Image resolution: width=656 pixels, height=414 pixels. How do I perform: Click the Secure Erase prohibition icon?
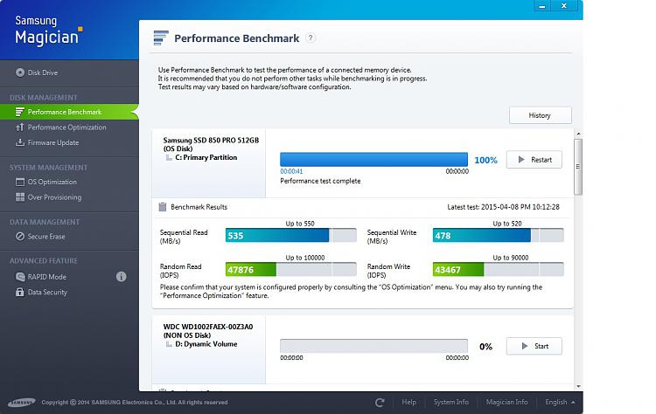(19, 237)
